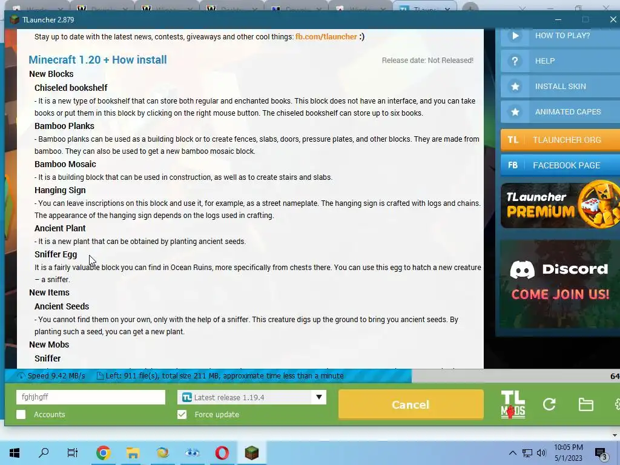The height and width of the screenshot is (465, 620).
Task: Open the notification center icon
Action: [601, 453]
